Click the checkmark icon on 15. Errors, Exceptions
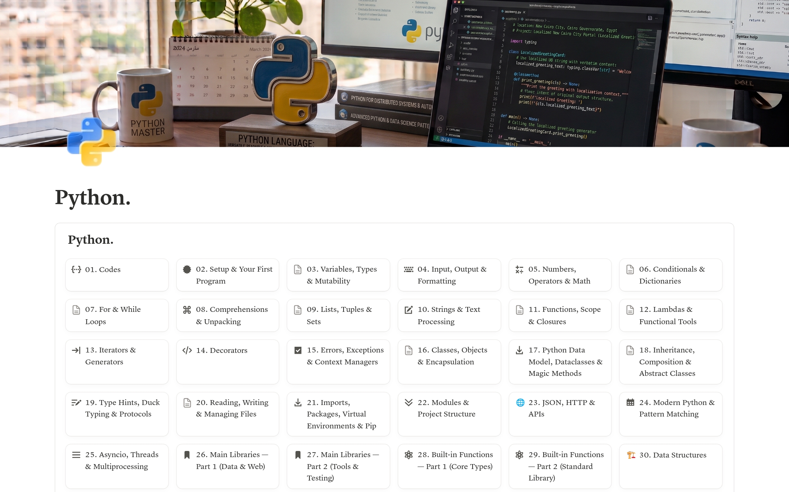Screen dimensions: 789x492 coord(298,350)
